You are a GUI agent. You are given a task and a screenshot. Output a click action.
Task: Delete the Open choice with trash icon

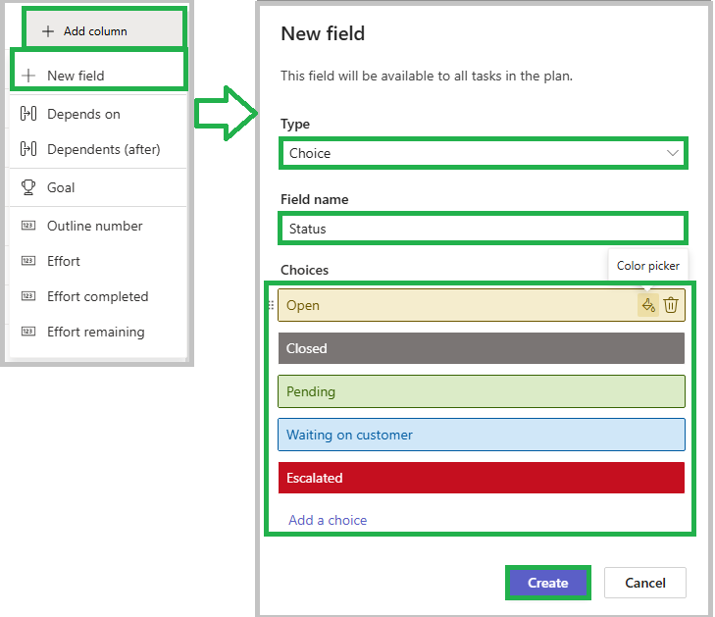click(x=671, y=305)
